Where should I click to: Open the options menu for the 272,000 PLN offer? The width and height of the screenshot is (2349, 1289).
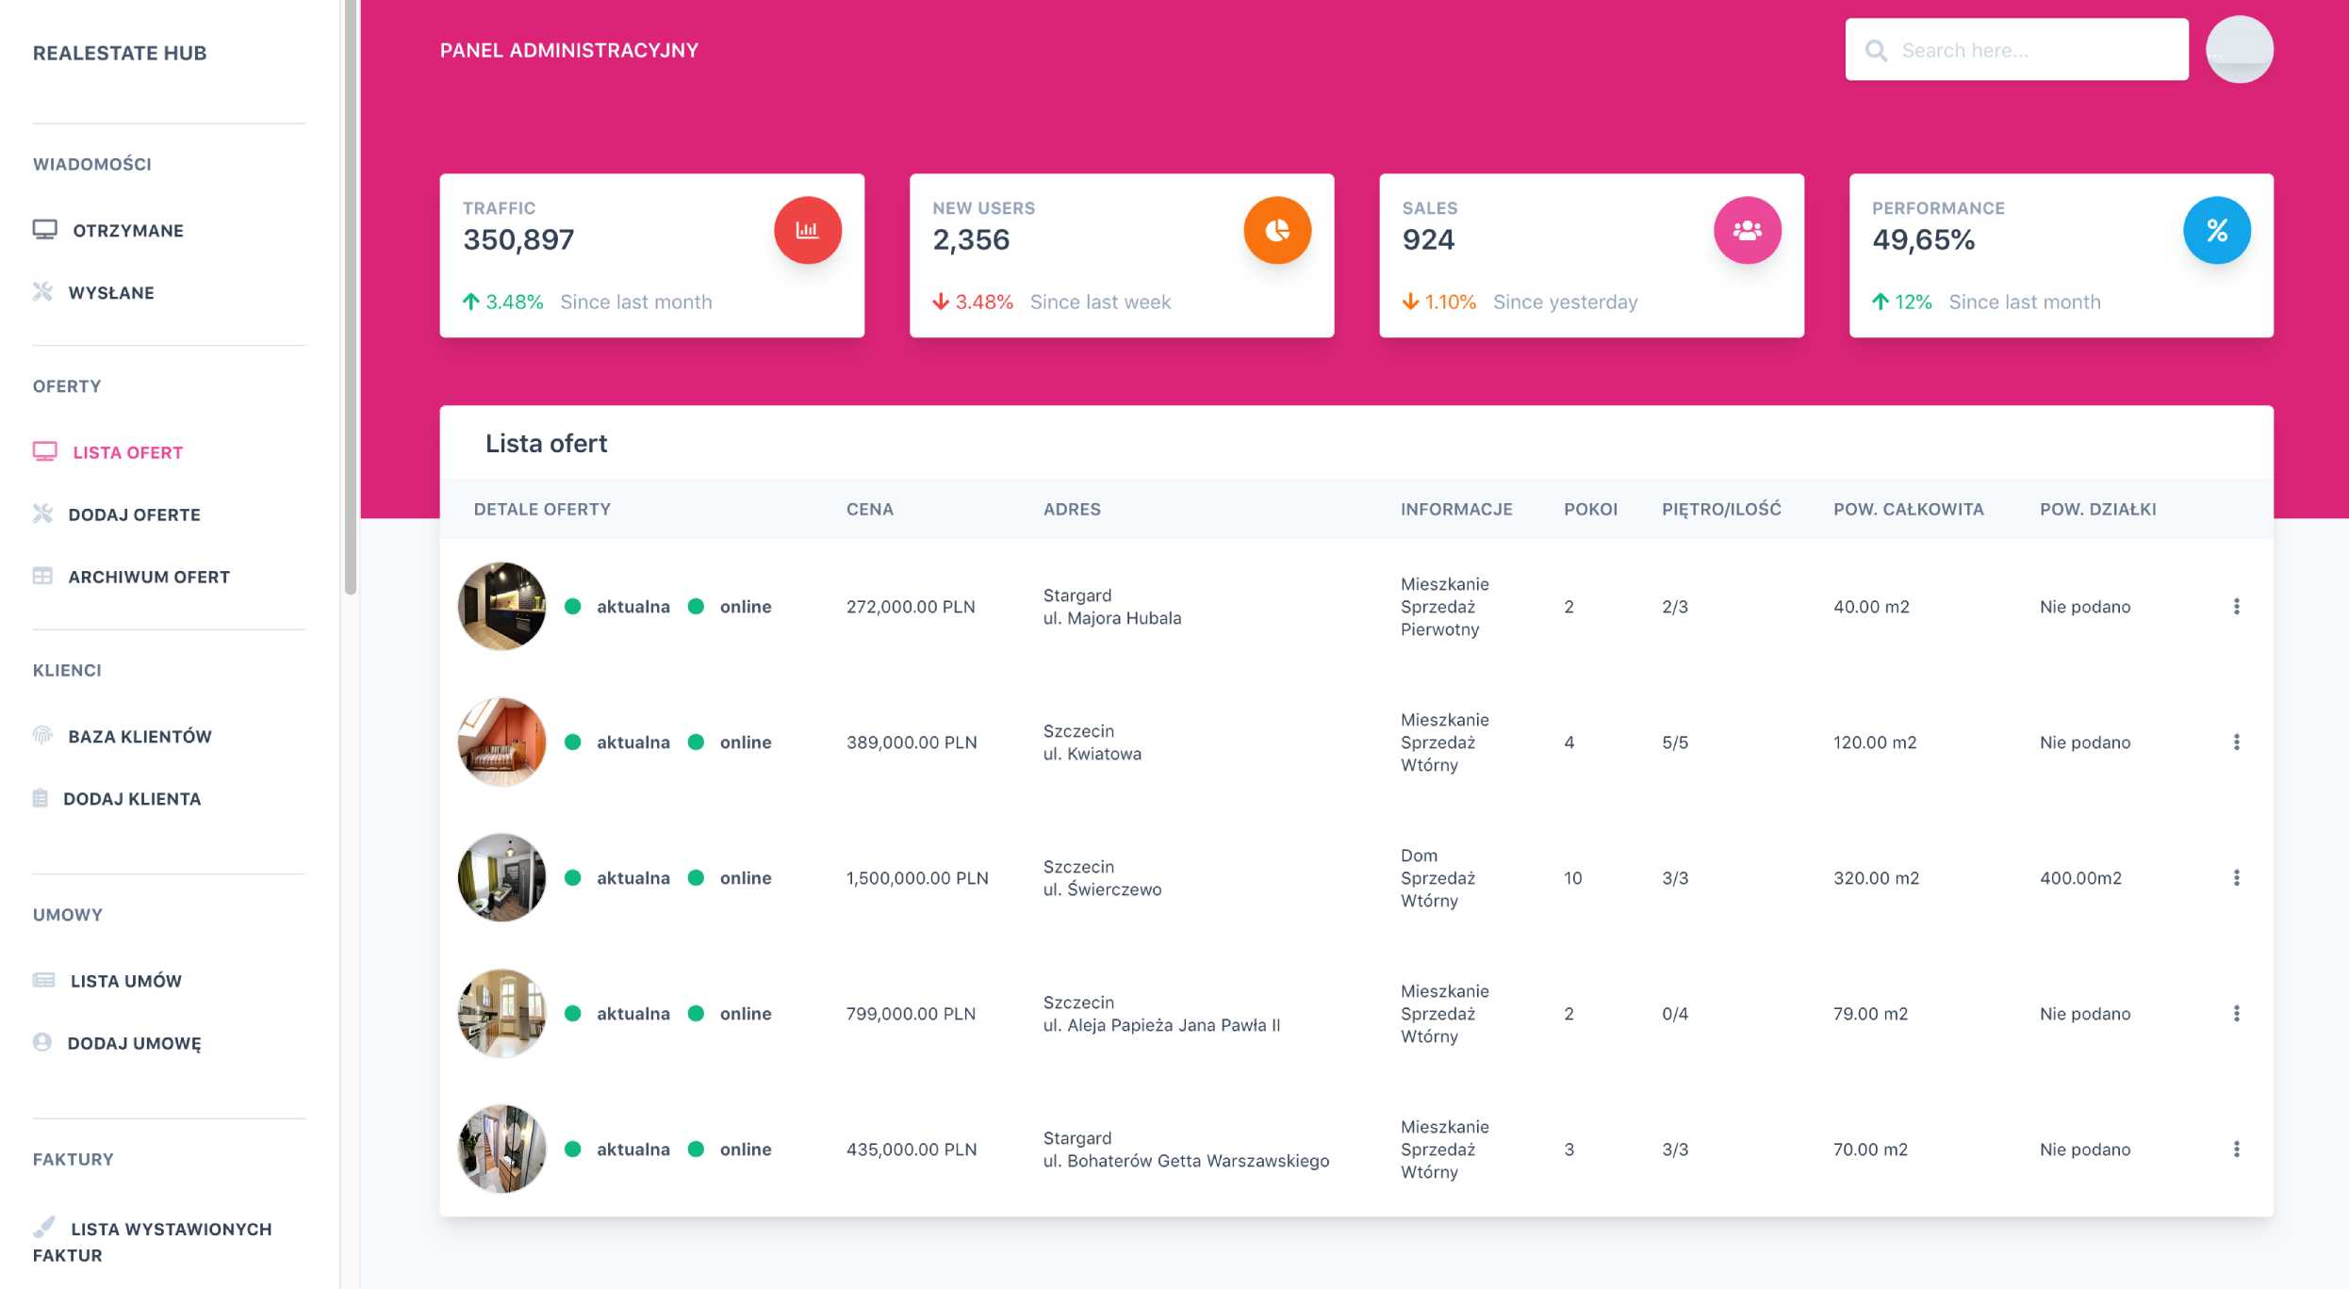click(2238, 606)
